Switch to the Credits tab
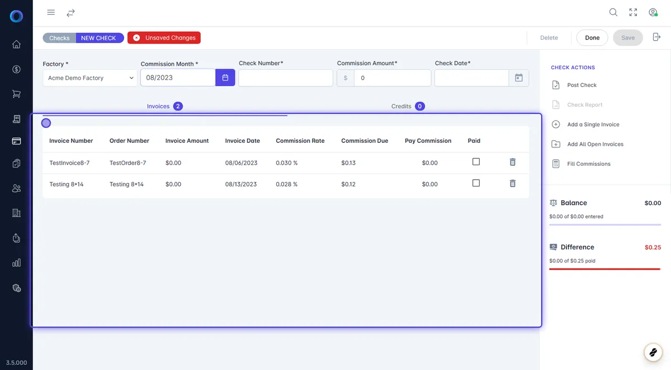The height and width of the screenshot is (370, 671). tap(408, 106)
